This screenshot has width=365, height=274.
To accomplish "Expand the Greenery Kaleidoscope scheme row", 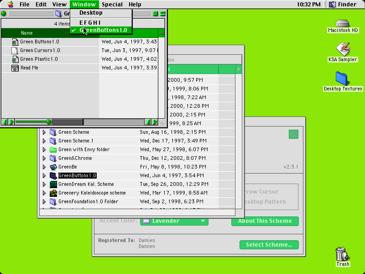I will (x=44, y=193).
